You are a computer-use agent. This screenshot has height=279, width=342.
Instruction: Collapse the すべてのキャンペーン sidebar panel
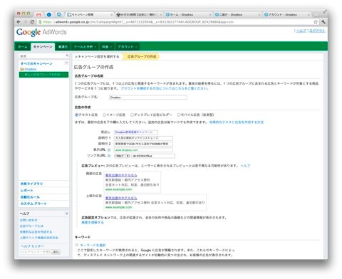[x=66, y=63]
